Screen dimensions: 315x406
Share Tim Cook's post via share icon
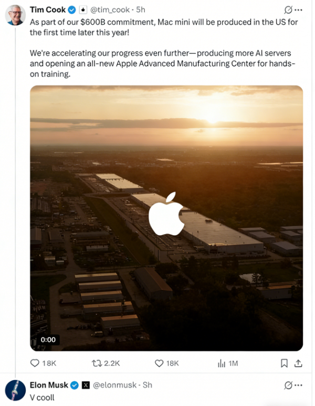tap(298, 363)
